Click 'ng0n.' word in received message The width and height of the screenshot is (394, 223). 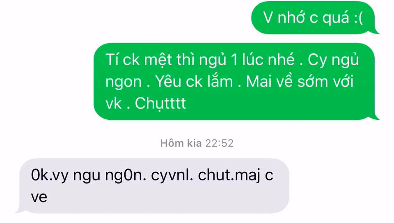click(126, 176)
